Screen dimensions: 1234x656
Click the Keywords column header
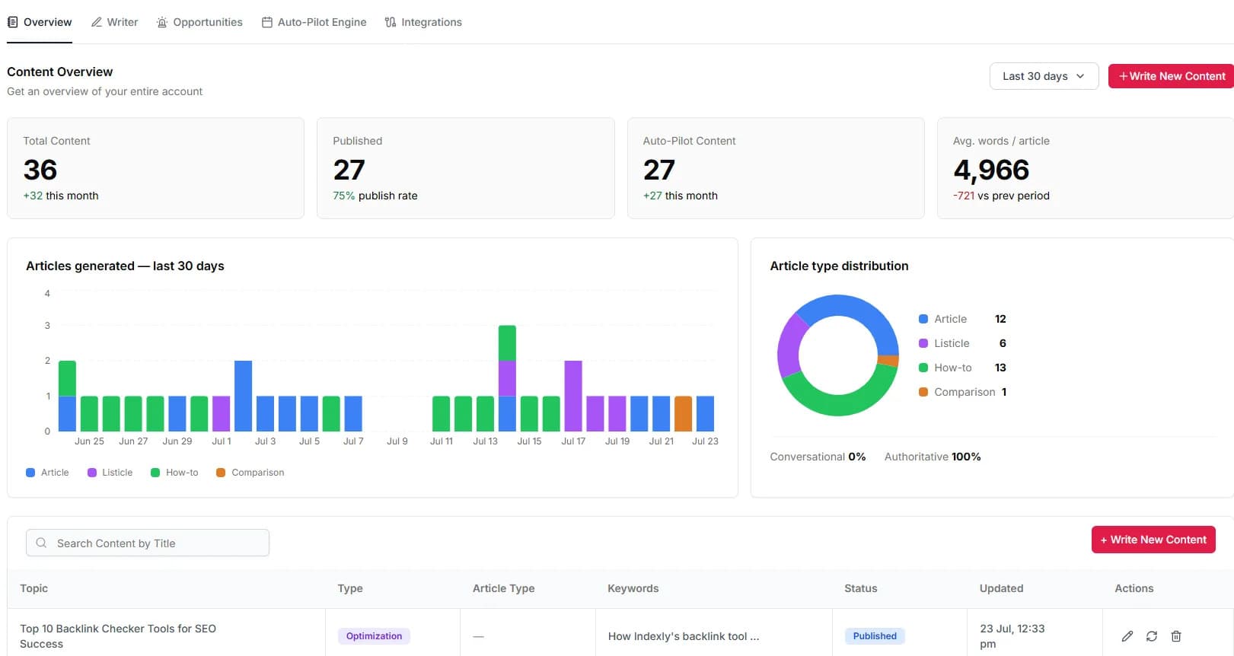(633, 588)
